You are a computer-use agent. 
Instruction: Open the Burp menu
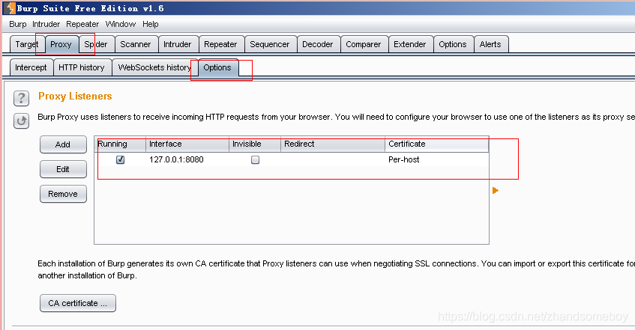click(x=18, y=24)
